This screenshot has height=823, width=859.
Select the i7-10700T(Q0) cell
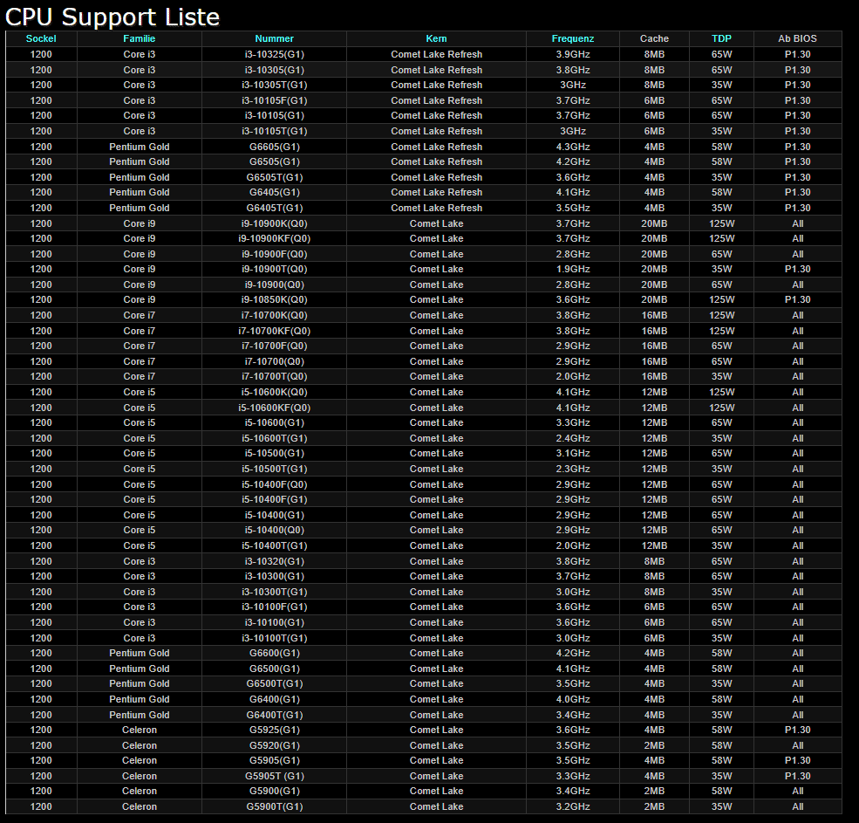click(274, 377)
